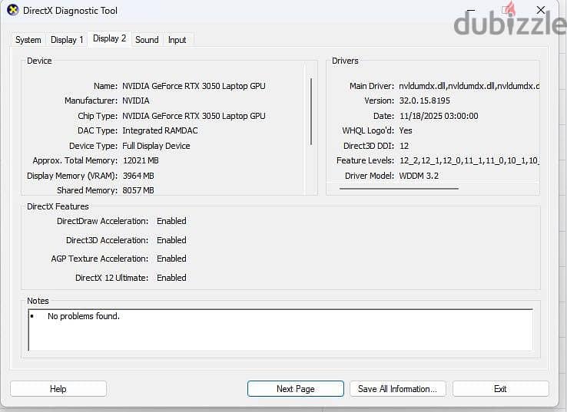This screenshot has height=412, width=567.
Task: Click the Drivers panel horizontal scrollbar
Action: [x=399, y=188]
